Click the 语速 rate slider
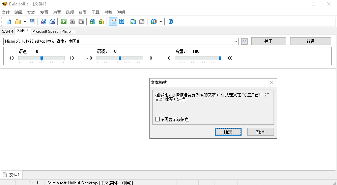Image resolution: width=337 pixels, height=185 pixels. tap(41, 58)
